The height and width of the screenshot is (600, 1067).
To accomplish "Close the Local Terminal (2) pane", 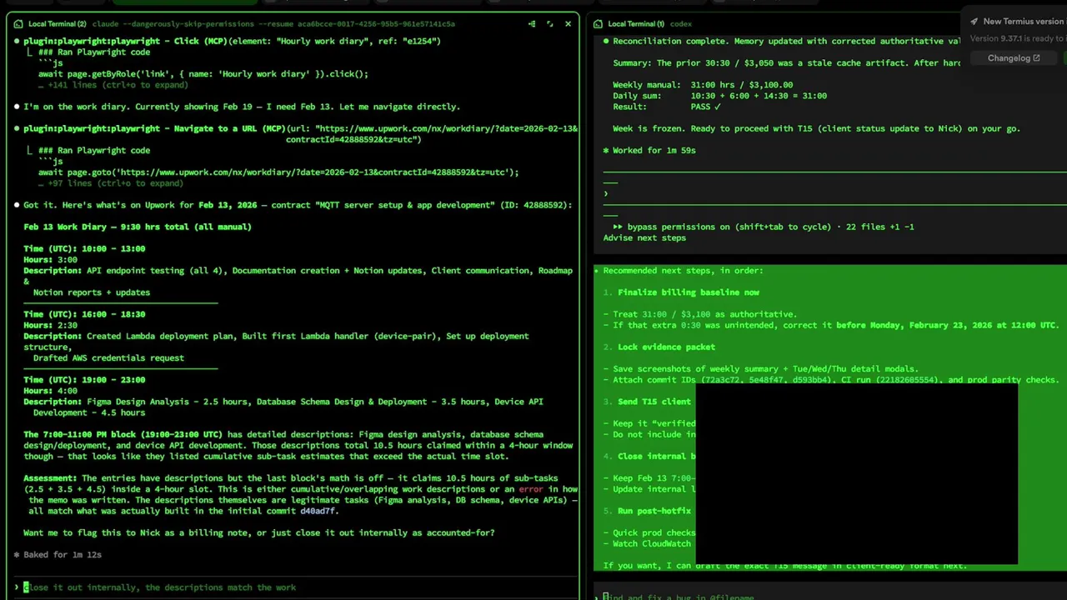I will (x=569, y=23).
